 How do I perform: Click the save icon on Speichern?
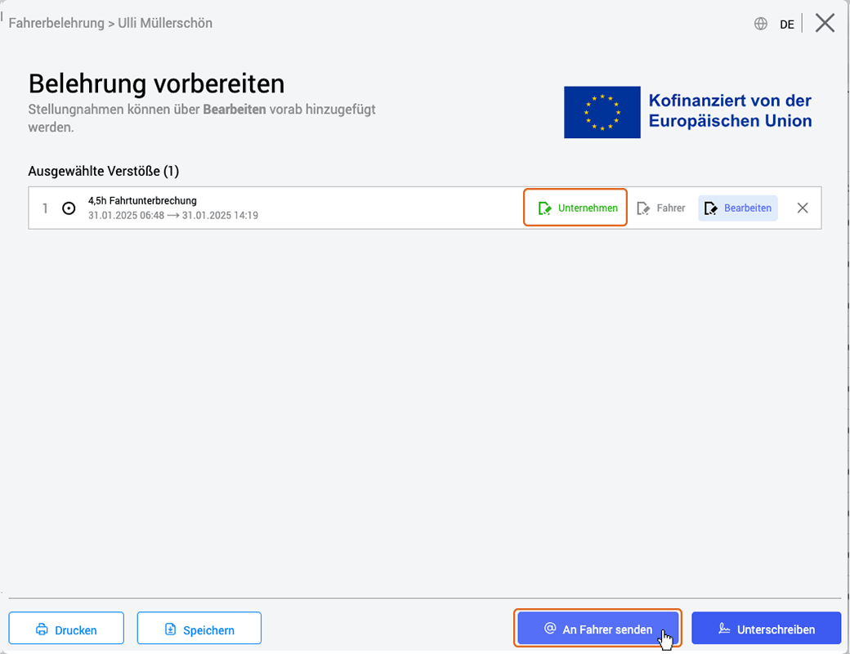click(x=170, y=629)
